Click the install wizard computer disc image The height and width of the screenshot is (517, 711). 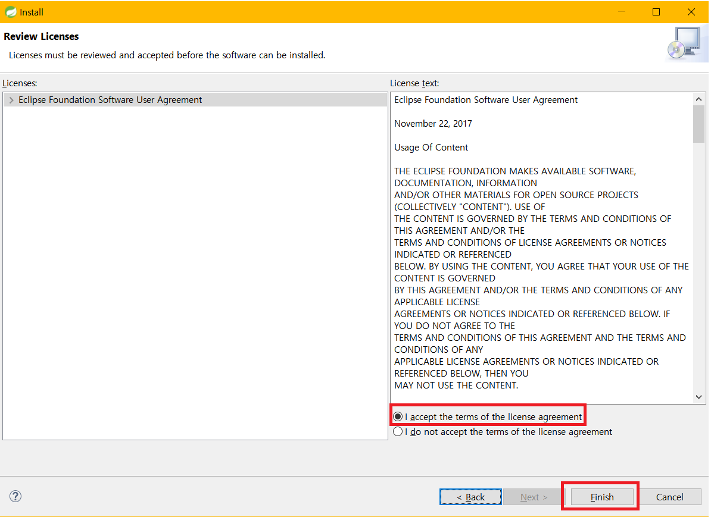pos(685,43)
